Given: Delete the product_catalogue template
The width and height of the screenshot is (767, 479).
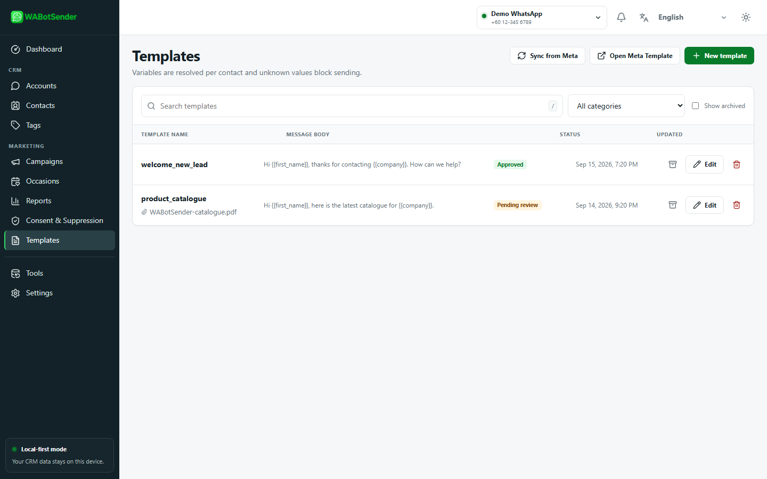Looking at the screenshot, I should click(x=737, y=205).
